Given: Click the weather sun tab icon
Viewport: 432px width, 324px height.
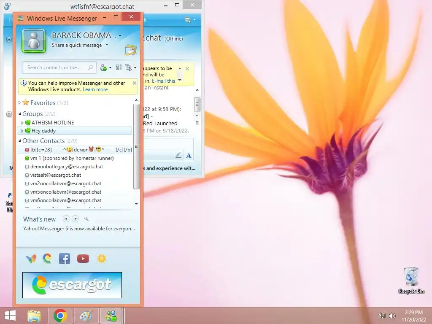Looking at the screenshot, I should [101, 259].
